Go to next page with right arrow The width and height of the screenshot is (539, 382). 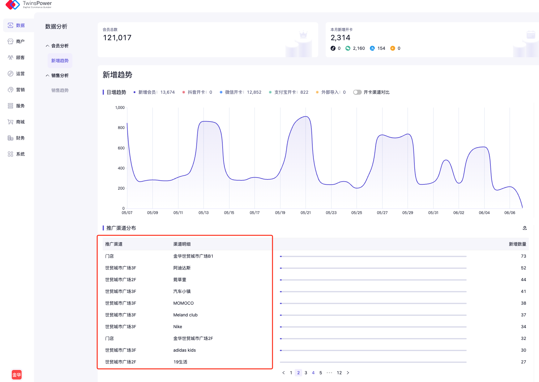click(348, 373)
